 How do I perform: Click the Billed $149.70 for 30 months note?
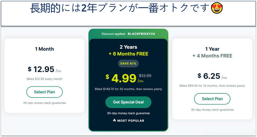[x=128, y=89]
